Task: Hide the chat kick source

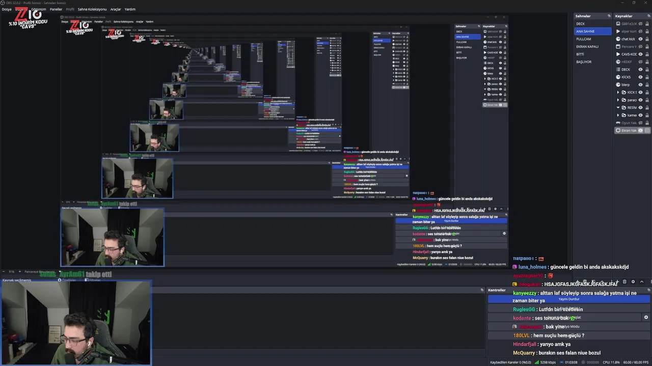Action: tap(641, 39)
